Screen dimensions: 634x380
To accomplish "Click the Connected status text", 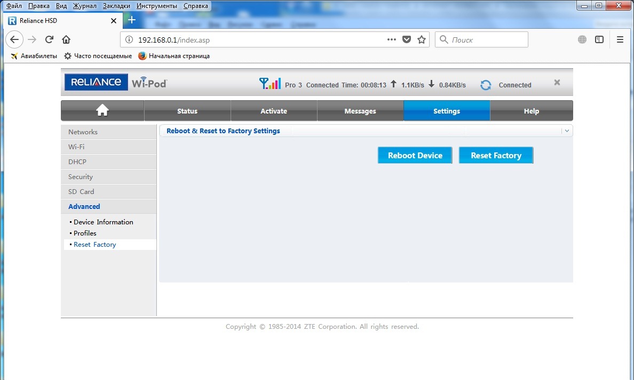I will tap(514, 85).
